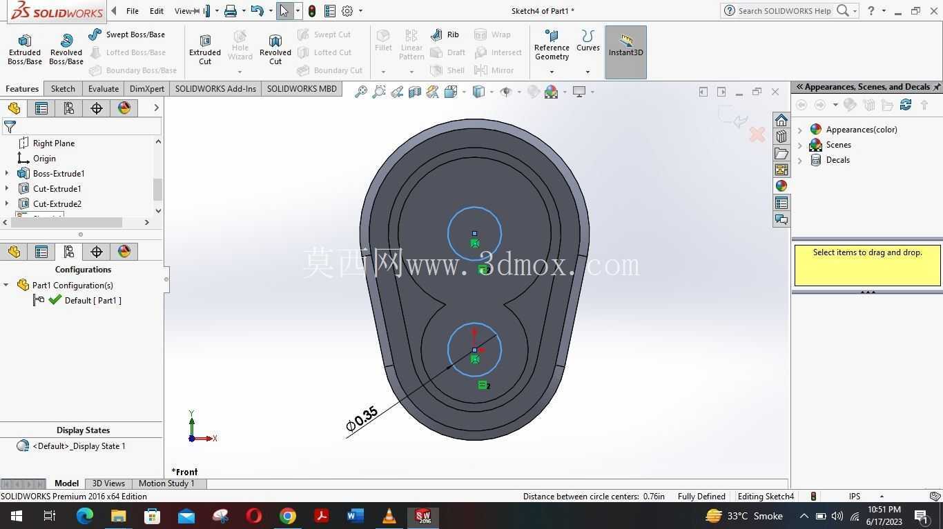Switch to the Evaluate tab
The height and width of the screenshot is (529, 943).
coord(103,89)
